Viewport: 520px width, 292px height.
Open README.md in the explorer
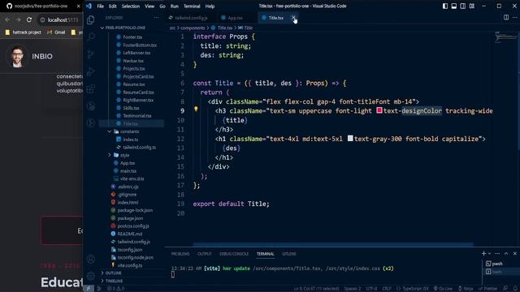[x=129, y=234]
